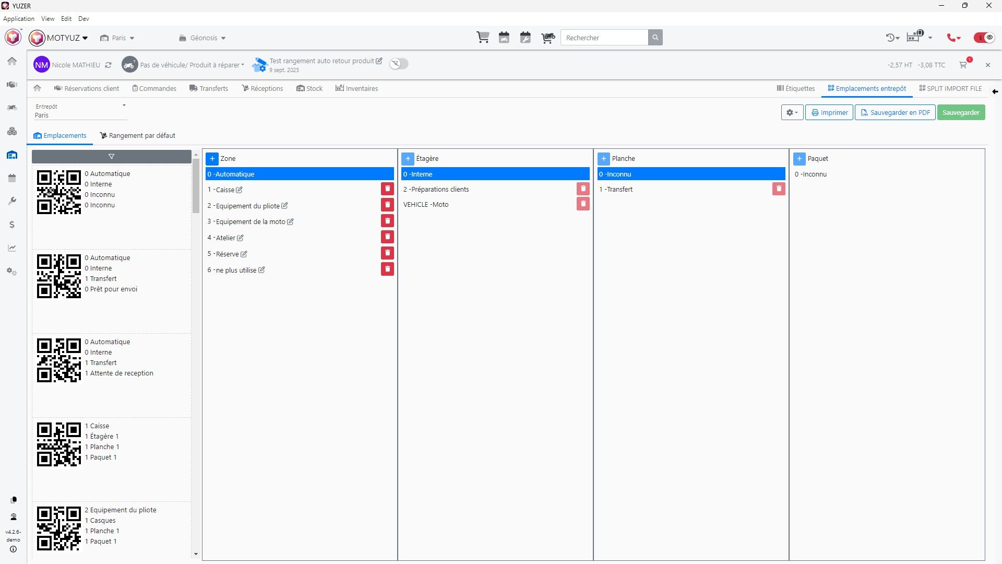This screenshot has height=564, width=1002.
Task: Click the shopping cart icon in top toolbar
Action: 483,38
